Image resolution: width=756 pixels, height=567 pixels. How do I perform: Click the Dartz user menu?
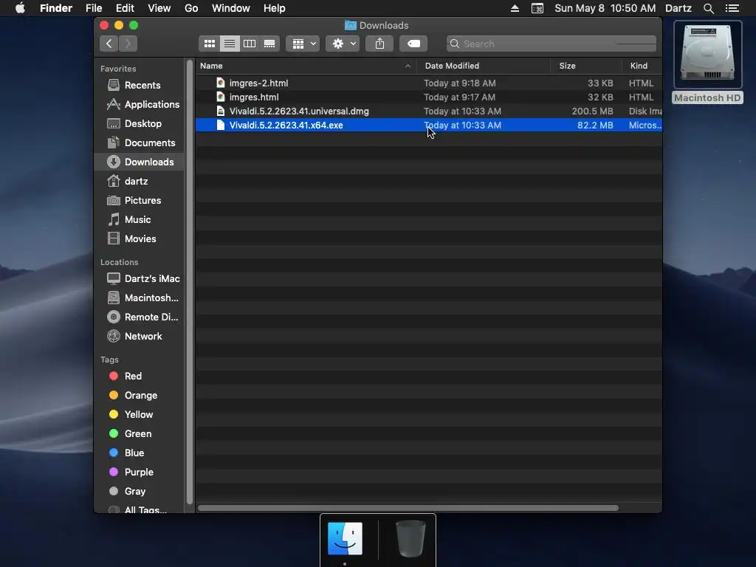point(678,8)
